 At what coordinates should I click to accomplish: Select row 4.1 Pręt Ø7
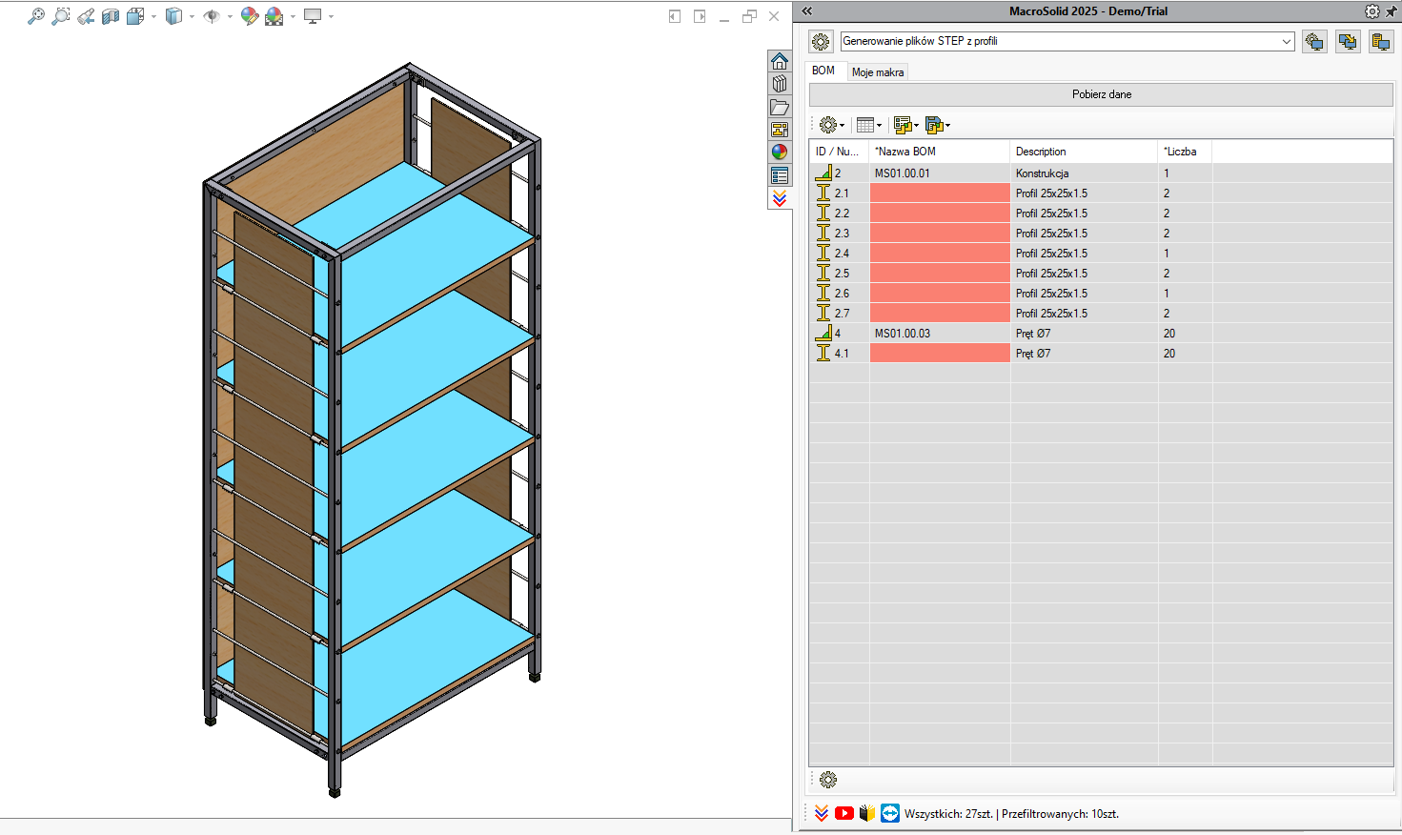click(x=1101, y=354)
